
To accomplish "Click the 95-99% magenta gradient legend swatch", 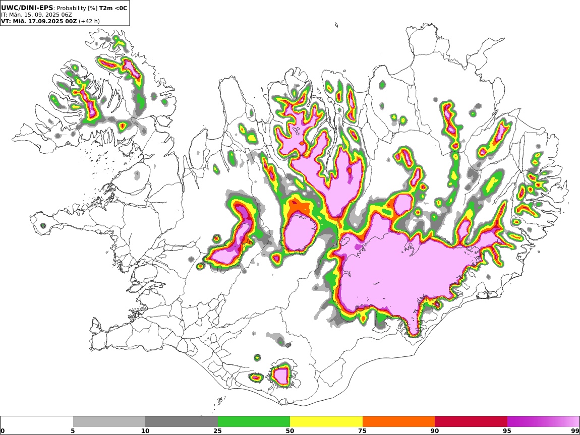I will pos(543,421).
